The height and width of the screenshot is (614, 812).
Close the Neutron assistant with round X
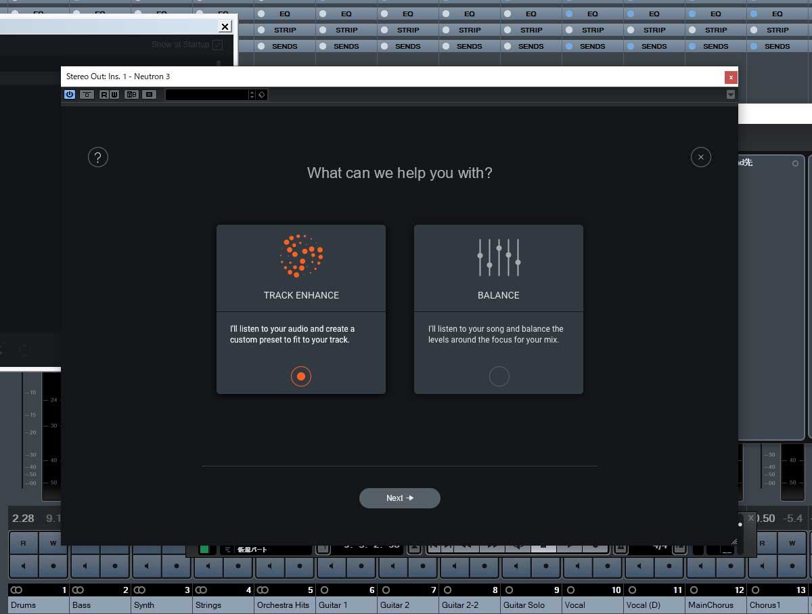(701, 157)
